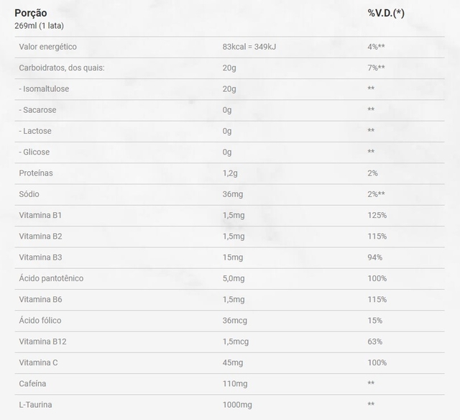This screenshot has width=460, height=420.
Task: Select the Carboidratos, dos quais label
Action: (x=62, y=68)
